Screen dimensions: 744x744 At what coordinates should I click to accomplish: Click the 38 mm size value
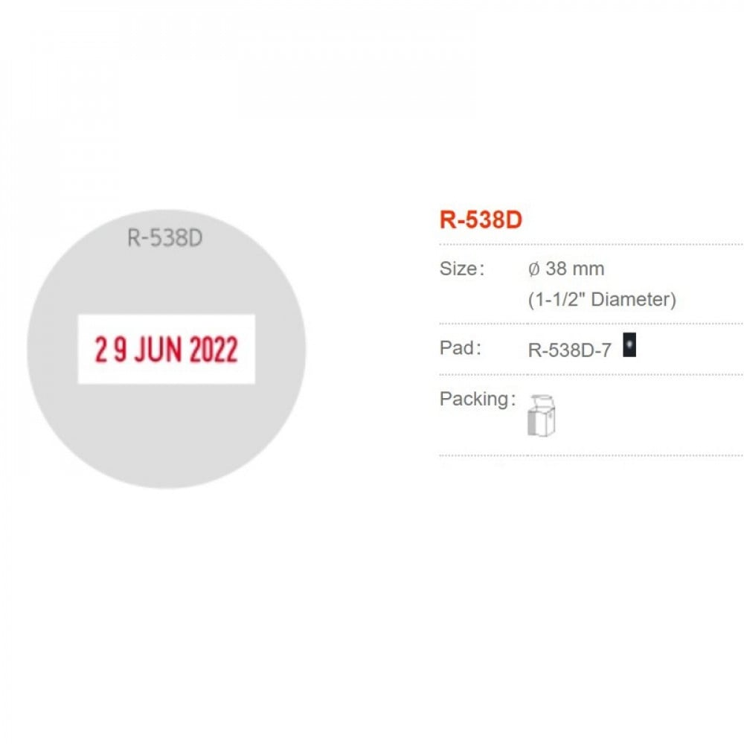pyautogui.click(x=574, y=269)
